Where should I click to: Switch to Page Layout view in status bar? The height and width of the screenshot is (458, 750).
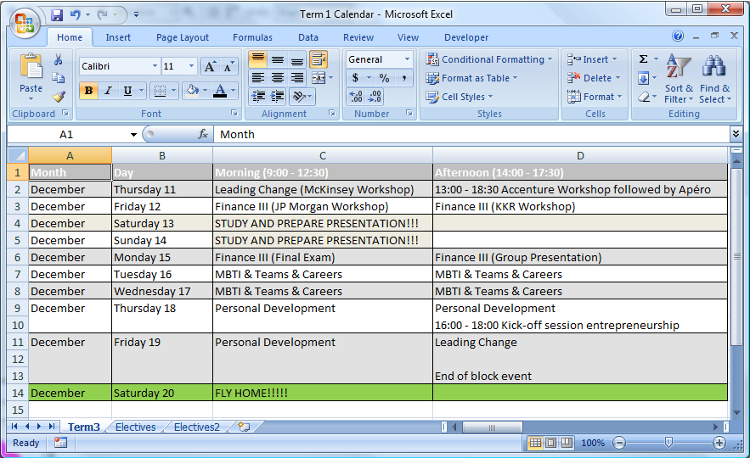[x=550, y=443]
